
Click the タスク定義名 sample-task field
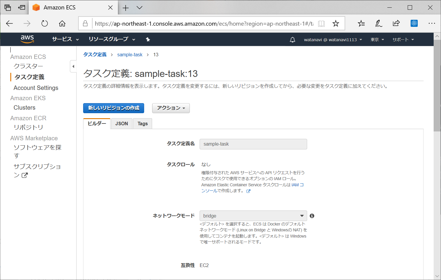click(253, 144)
